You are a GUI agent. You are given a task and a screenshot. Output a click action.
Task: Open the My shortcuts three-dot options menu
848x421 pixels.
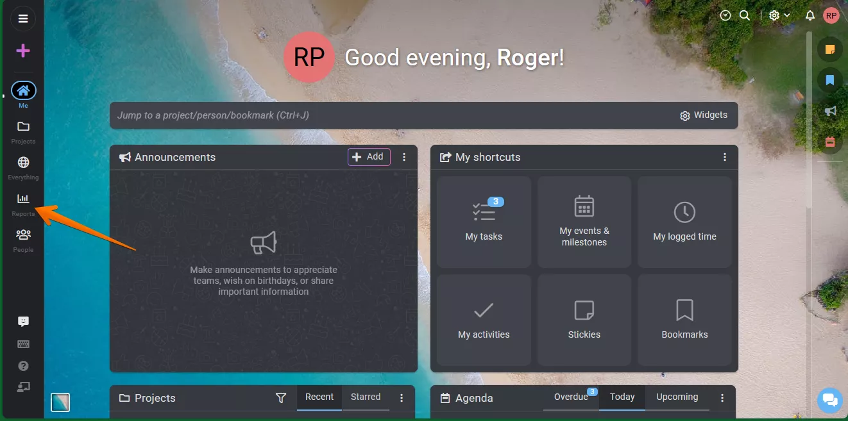725,157
